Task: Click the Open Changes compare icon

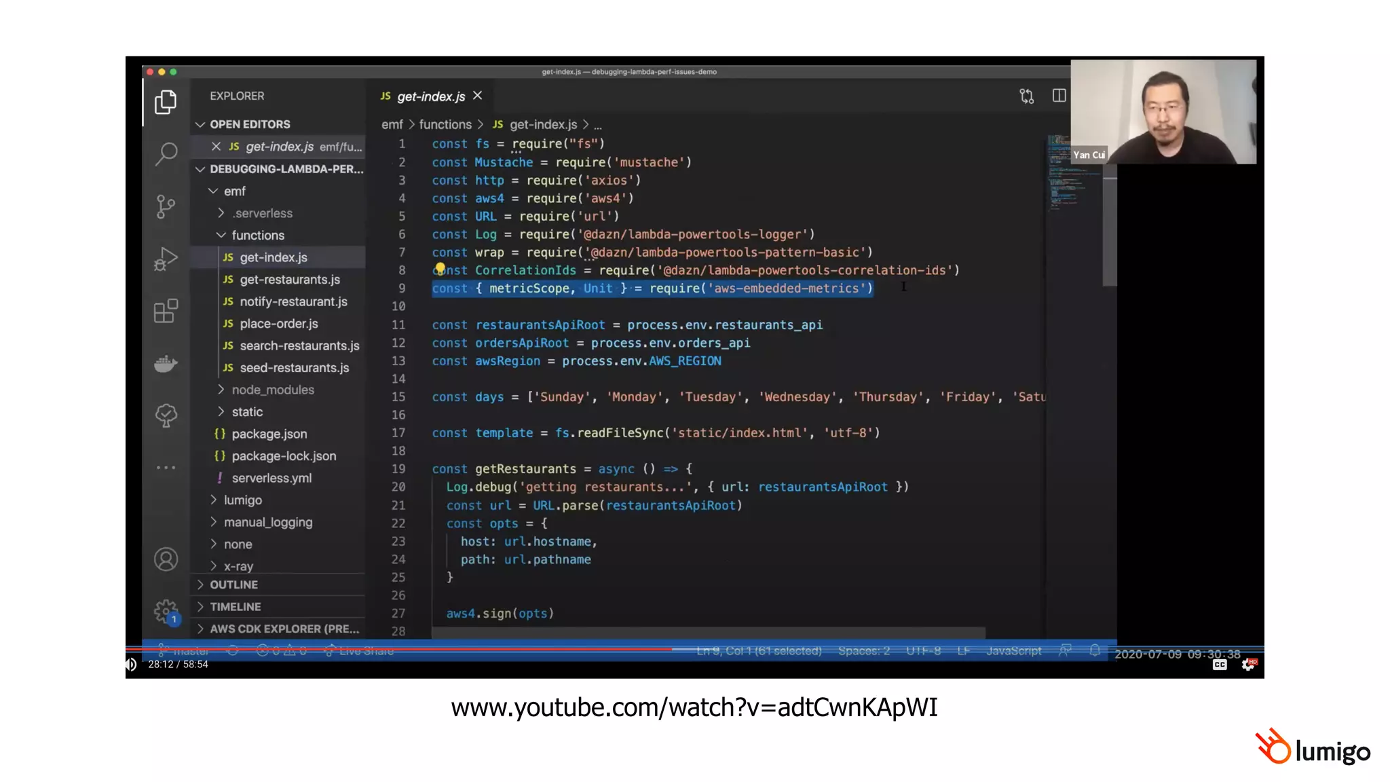Action: coord(1026,96)
